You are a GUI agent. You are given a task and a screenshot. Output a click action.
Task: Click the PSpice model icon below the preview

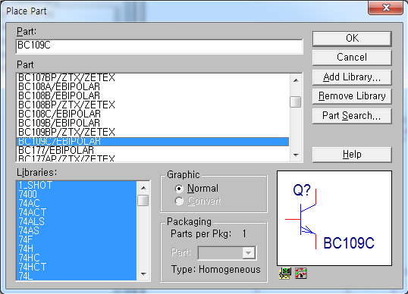285,274
